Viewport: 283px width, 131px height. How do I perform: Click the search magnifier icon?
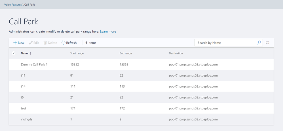click(x=259, y=43)
